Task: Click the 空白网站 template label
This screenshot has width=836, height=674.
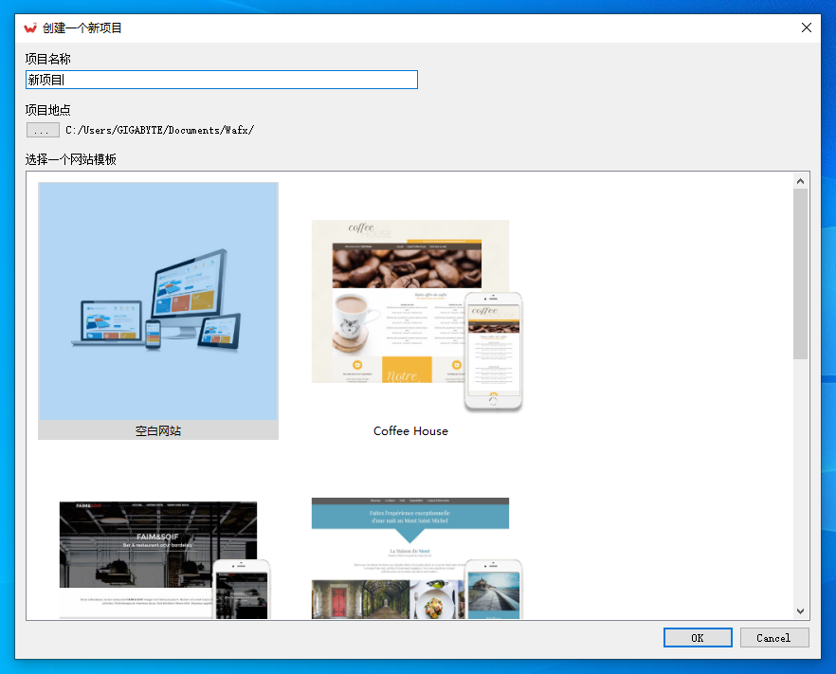Action: [158, 431]
